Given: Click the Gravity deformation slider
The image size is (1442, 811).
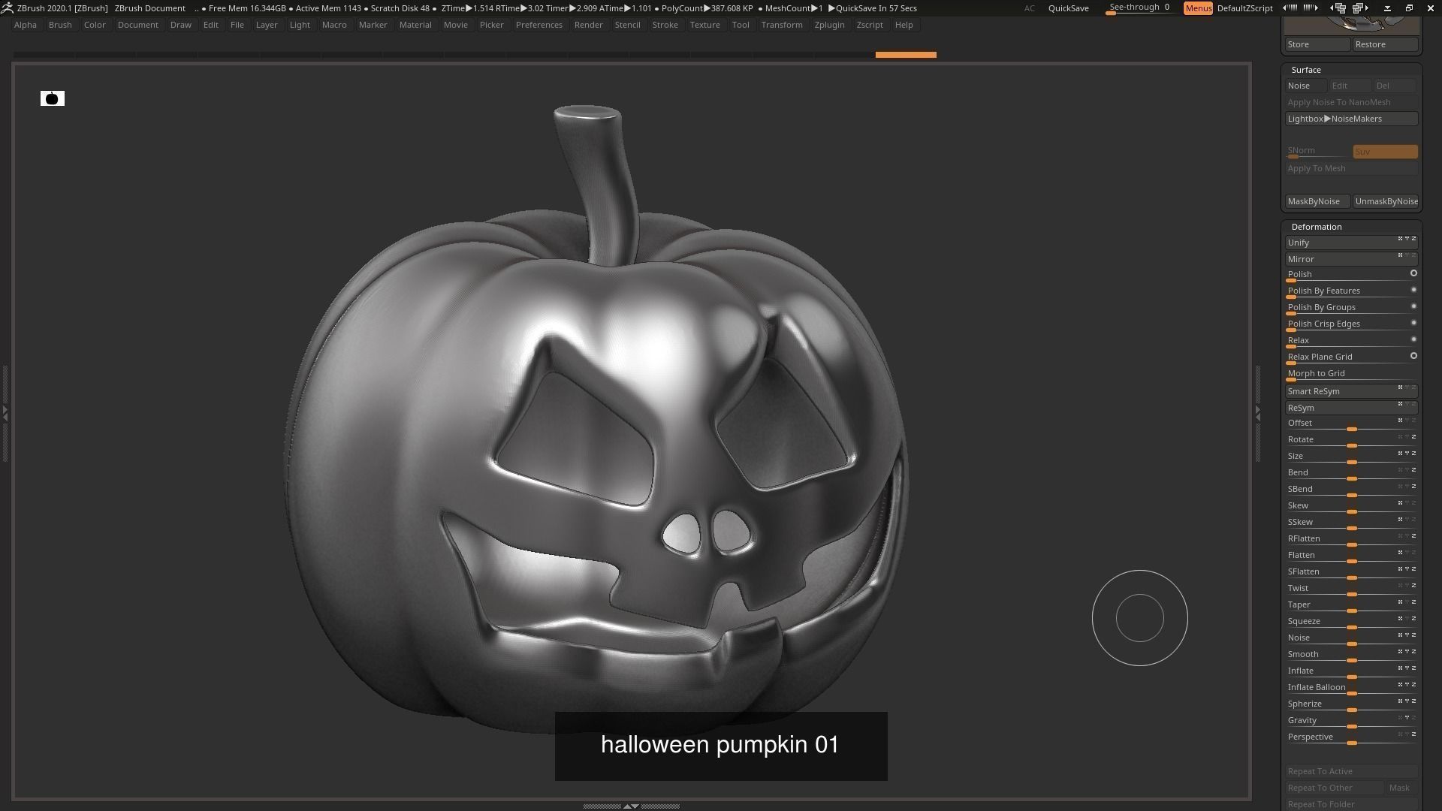Looking at the screenshot, I should click(x=1351, y=722).
